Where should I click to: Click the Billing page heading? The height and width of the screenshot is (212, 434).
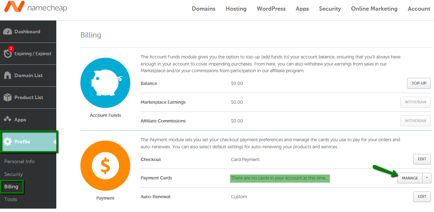91,35
